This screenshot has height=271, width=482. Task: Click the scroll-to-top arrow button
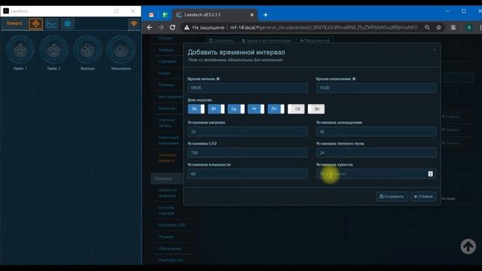click(468, 246)
